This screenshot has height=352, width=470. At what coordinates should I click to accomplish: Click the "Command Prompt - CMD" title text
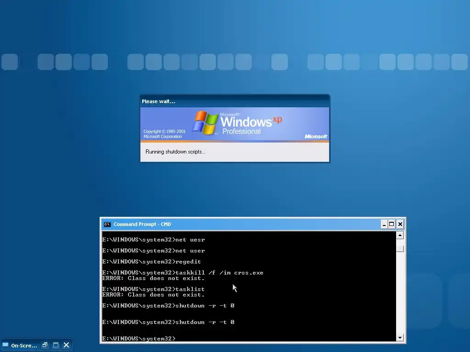(x=142, y=224)
